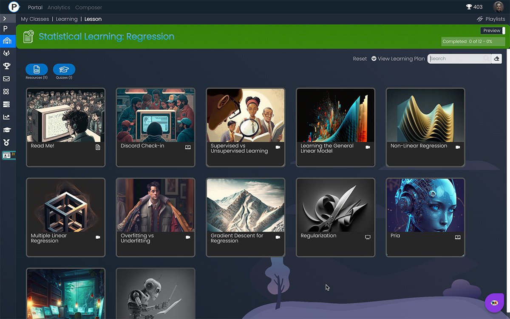Click the Reset button

[360, 59]
